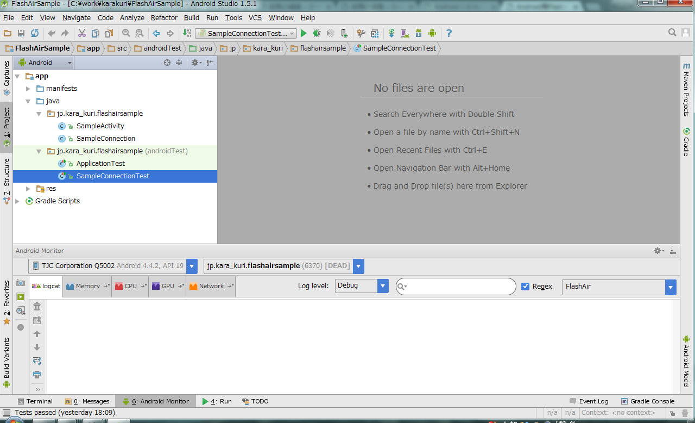Screen dimensions: 695x423
Task: Switch to the Memory monitor tab
Action: pyautogui.click(x=87, y=286)
